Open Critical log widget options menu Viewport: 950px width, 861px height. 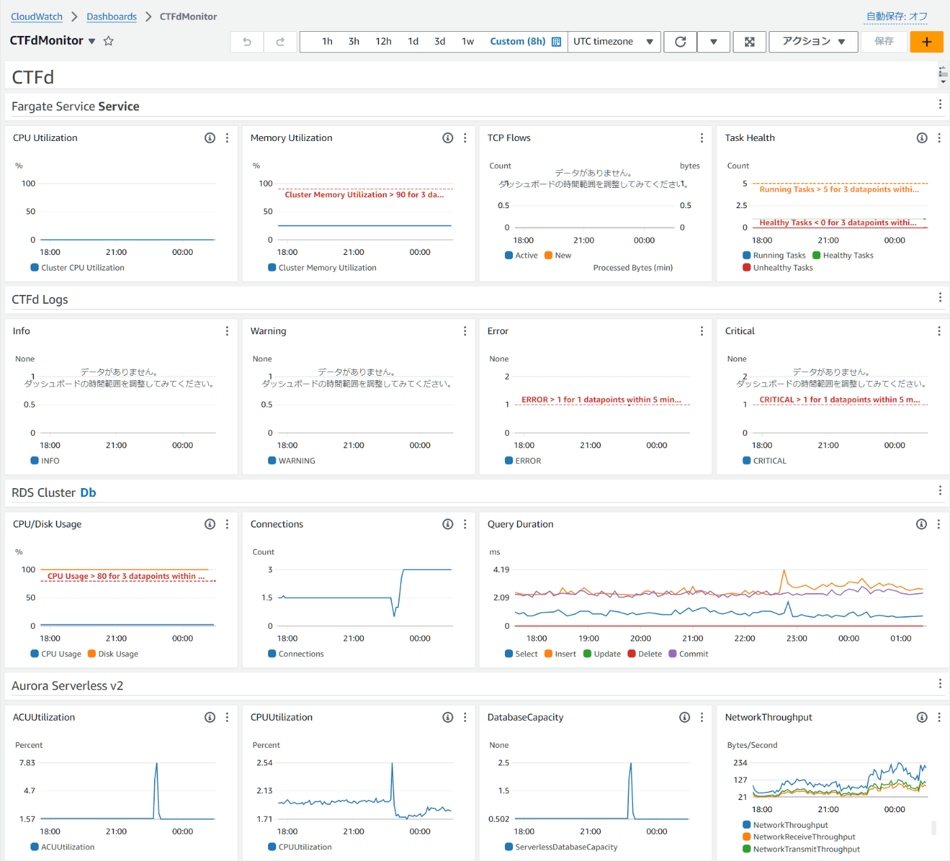(x=939, y=331)
